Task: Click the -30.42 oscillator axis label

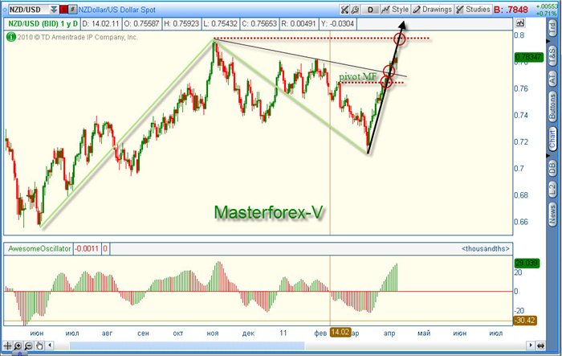Action: [525, 320]
